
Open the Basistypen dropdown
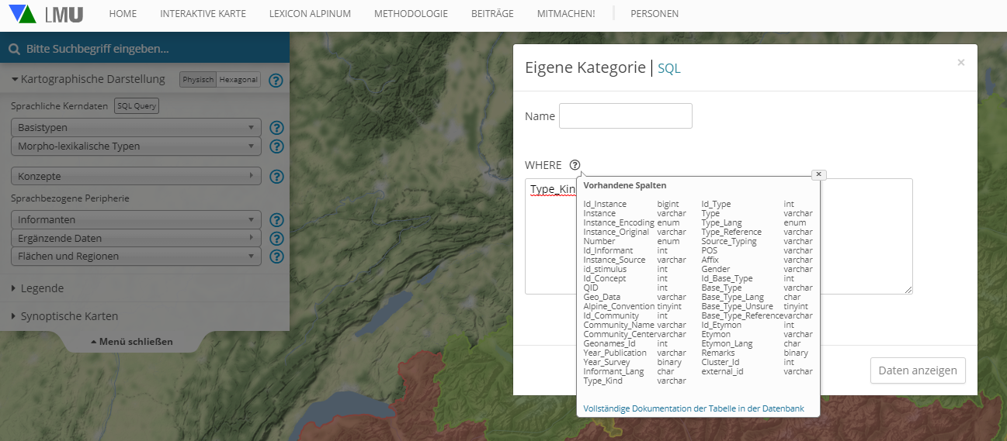click(136, 128)
